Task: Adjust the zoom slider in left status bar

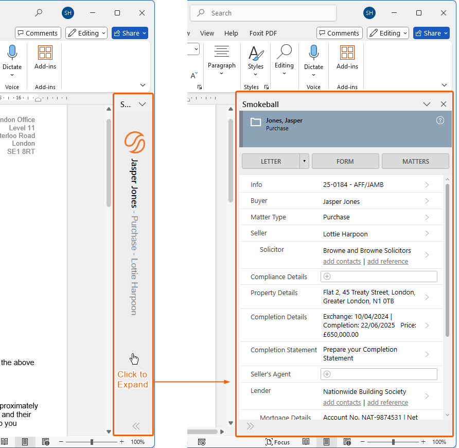Action: tap(92, 441)
